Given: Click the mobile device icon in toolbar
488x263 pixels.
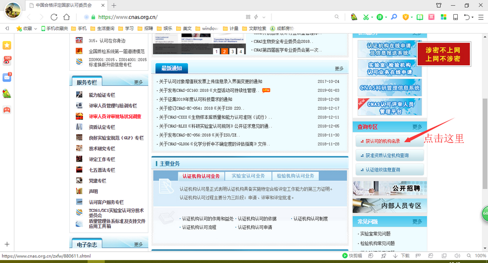Looking at the screenshot, I should (x=455, y=17).
